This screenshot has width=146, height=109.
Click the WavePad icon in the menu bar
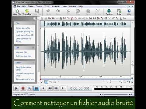pyautogui.click(x=15, y=6)
